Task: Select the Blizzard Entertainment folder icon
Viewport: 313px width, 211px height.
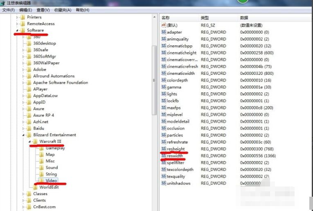Action: [x=29, y=135]
